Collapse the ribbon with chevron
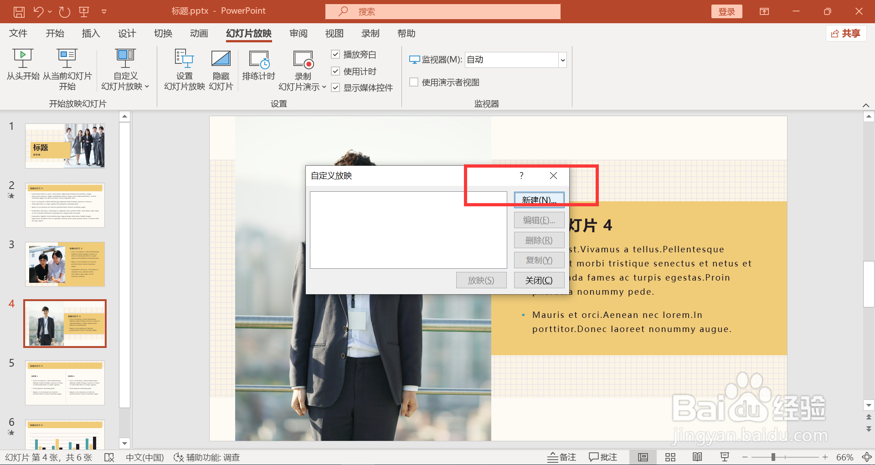This screenshot has width=875, height=465. point(866,105)
